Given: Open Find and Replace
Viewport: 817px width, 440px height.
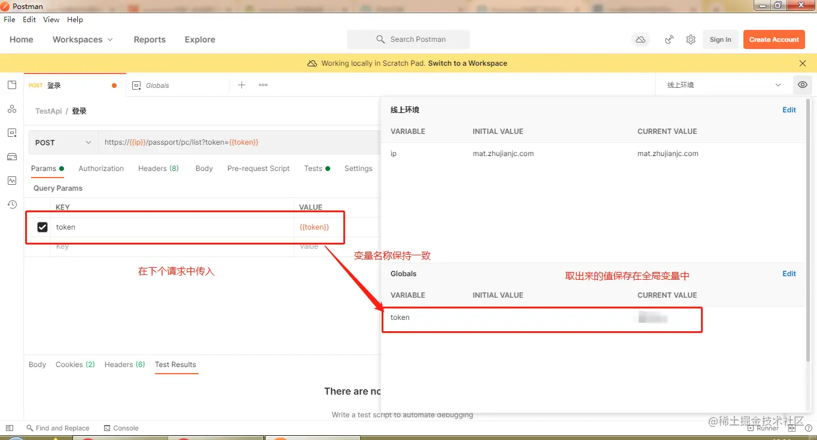Looking at the screenshot, I should point(57,428).
